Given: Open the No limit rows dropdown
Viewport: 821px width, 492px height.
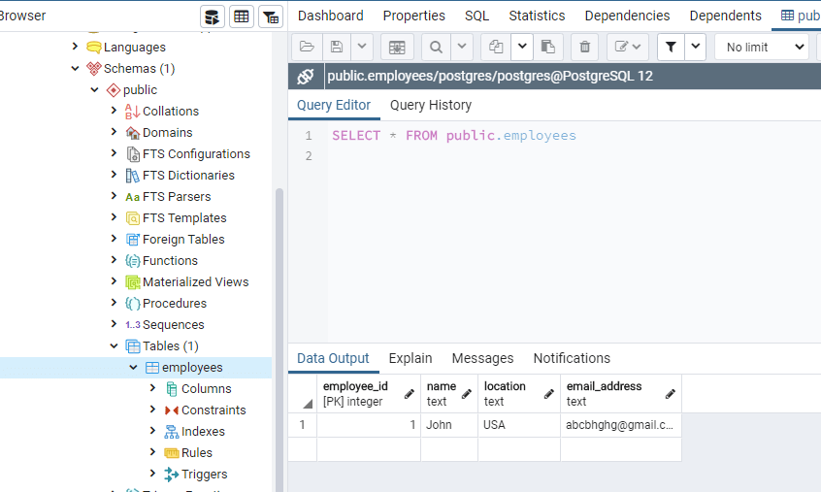Looking at the screenshot, I should [x=763, y=48].
